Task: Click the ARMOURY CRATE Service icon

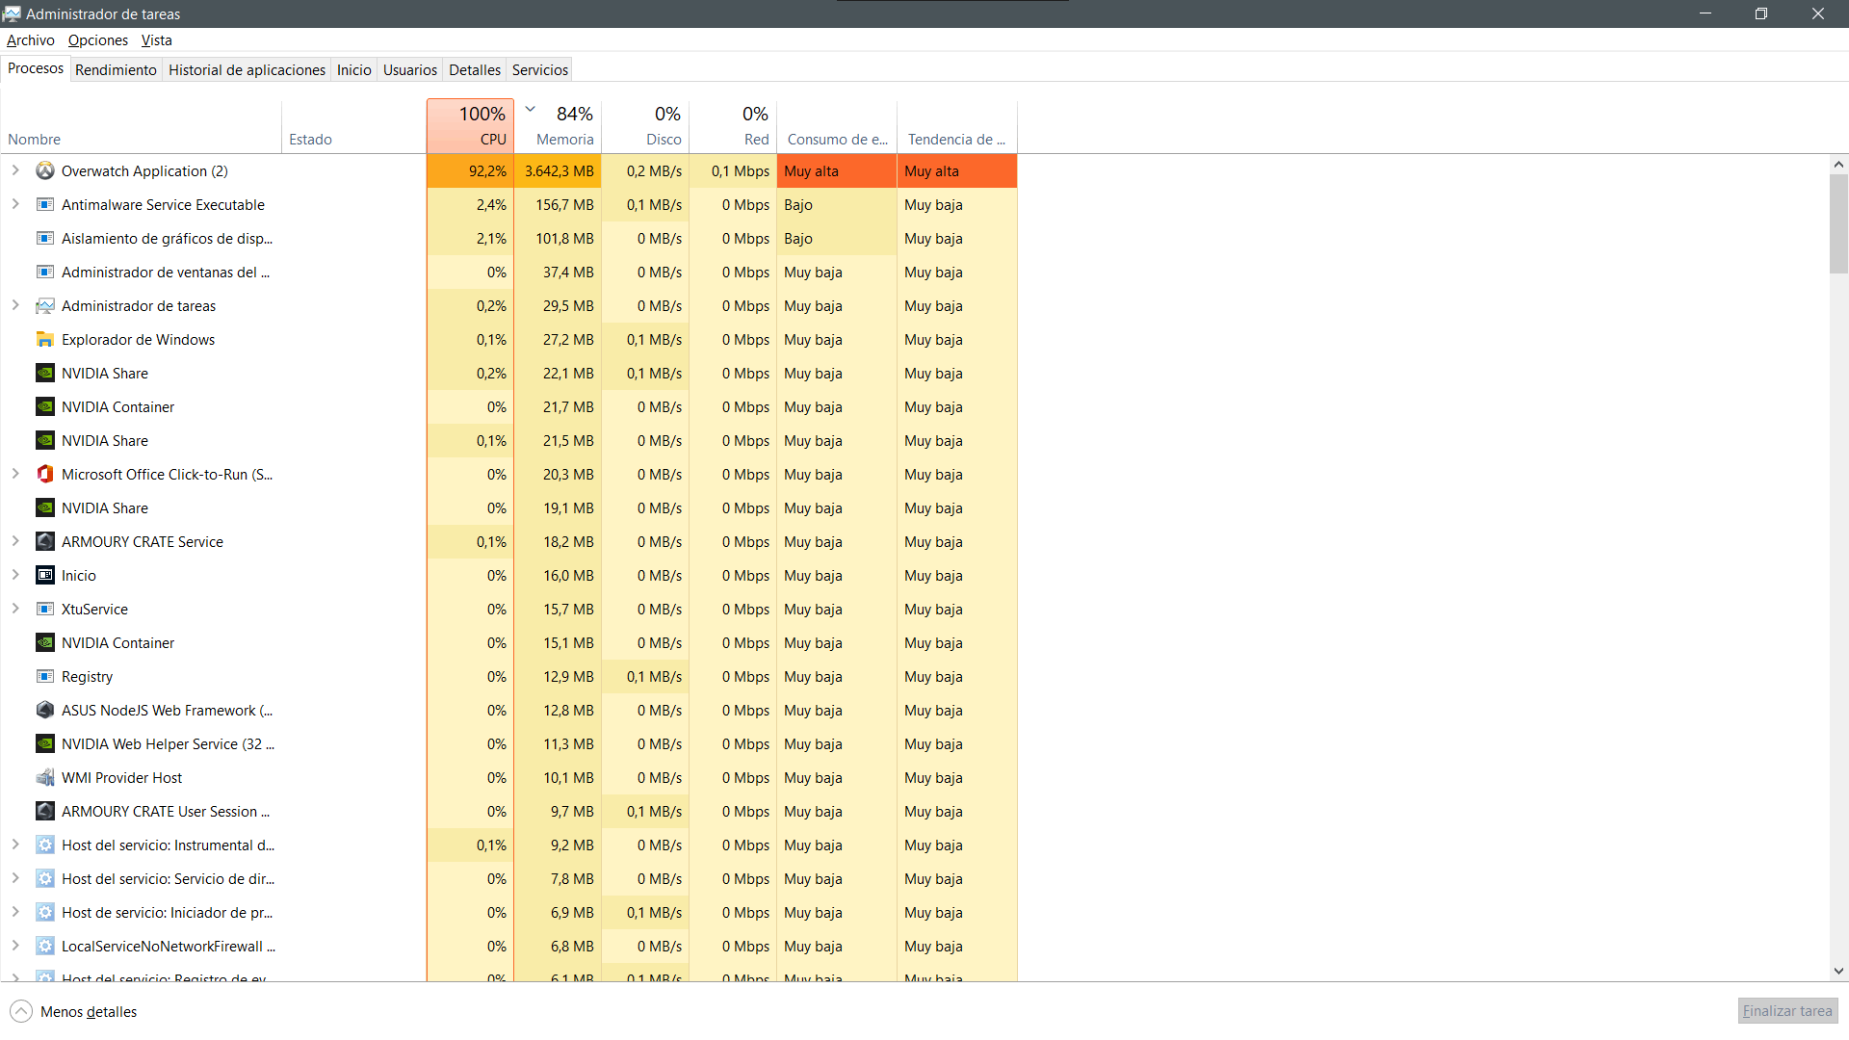Action: [44, 542]
